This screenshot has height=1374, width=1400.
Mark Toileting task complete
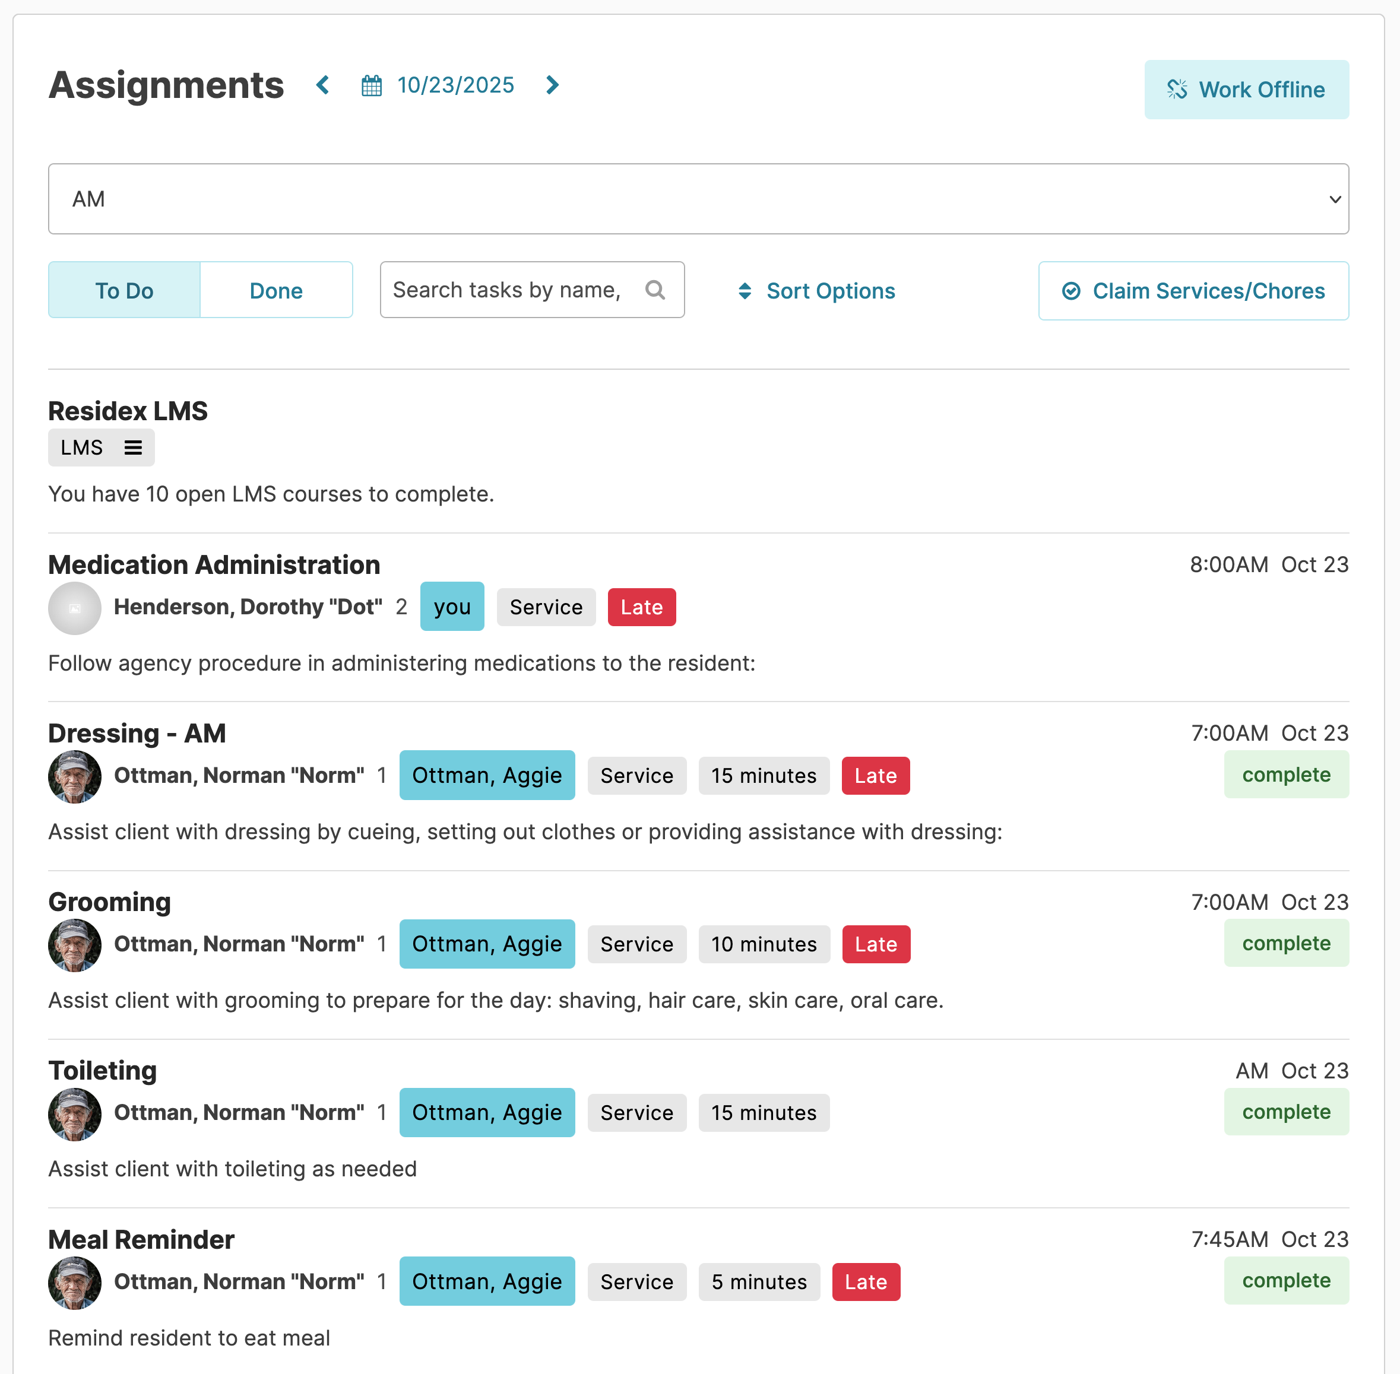(1285, 1112)
